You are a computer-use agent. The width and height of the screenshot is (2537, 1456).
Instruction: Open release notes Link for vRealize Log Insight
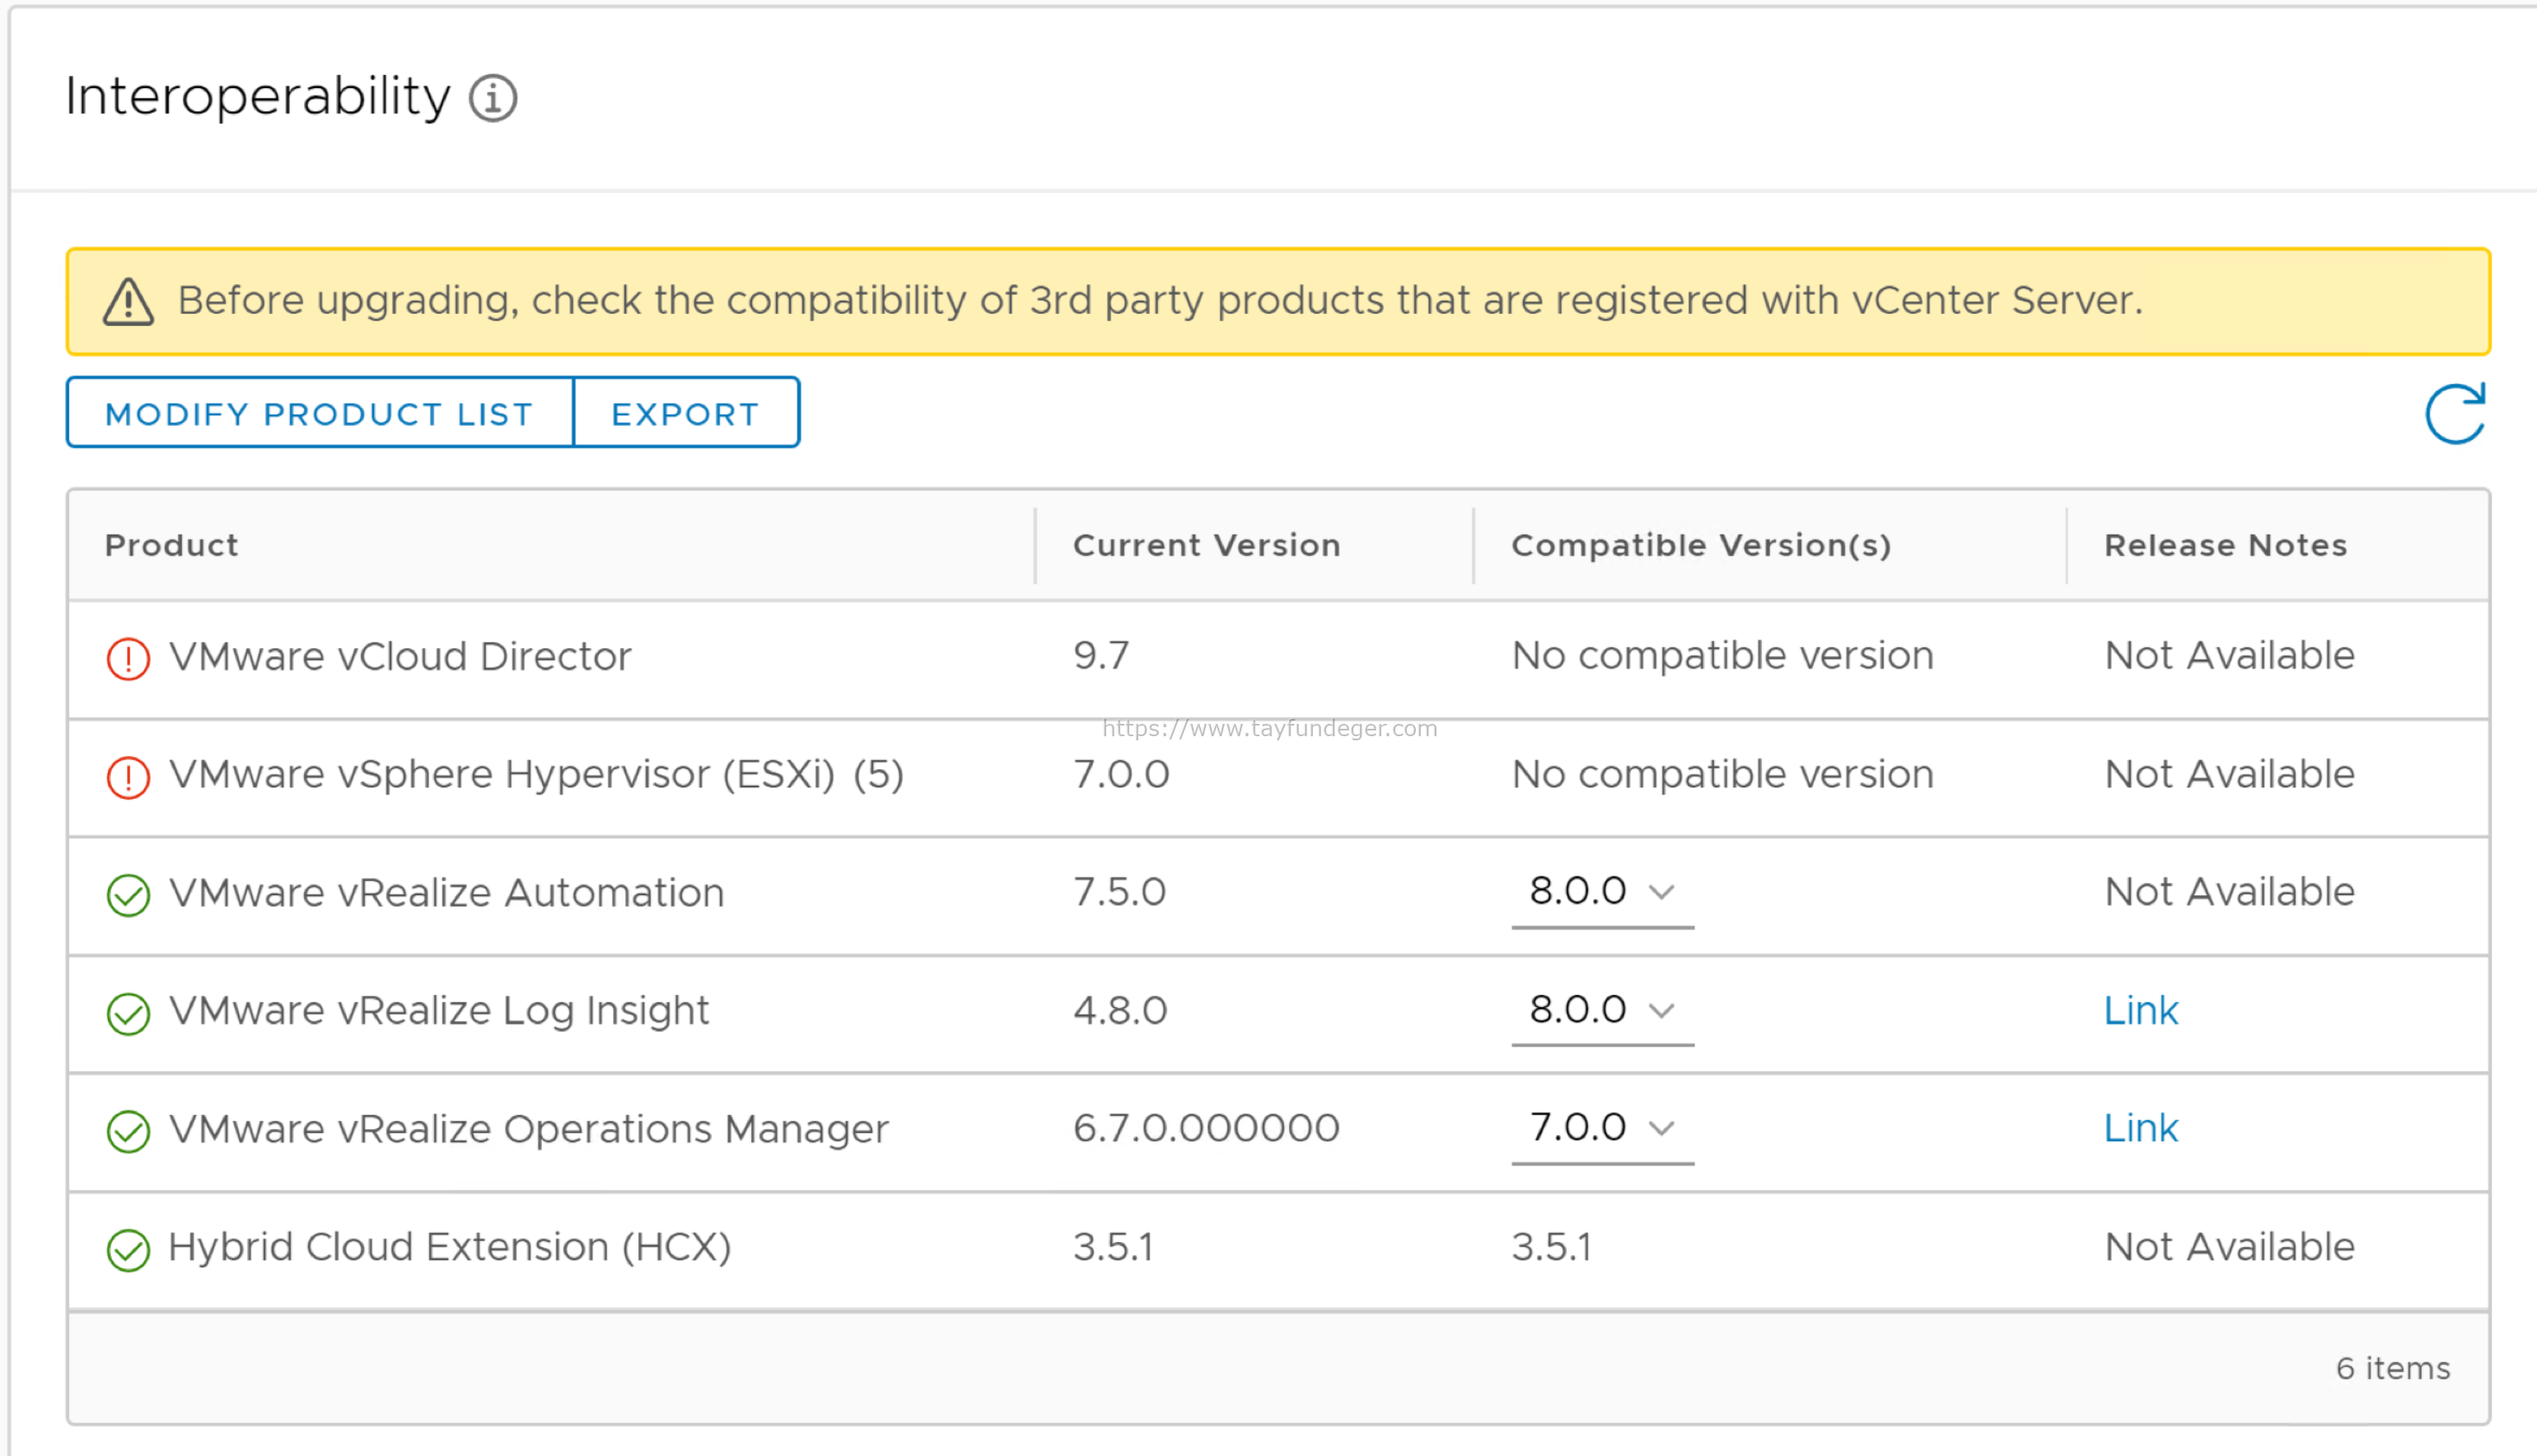tap(2140, 1011)
